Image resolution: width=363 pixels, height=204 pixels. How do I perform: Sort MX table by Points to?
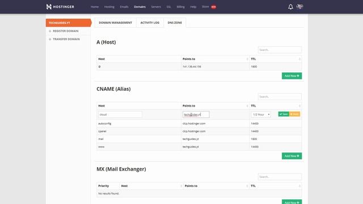247,186
